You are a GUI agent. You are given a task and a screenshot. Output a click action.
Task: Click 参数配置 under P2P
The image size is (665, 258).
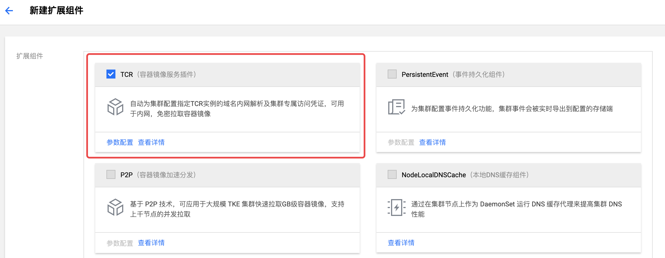[120, 243]
